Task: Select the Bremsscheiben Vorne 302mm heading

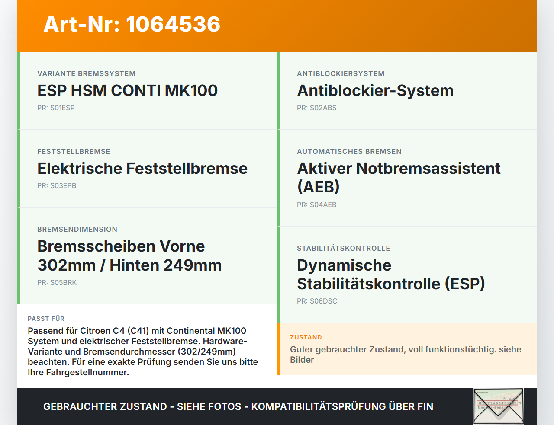Action: (x=129, y=256)
